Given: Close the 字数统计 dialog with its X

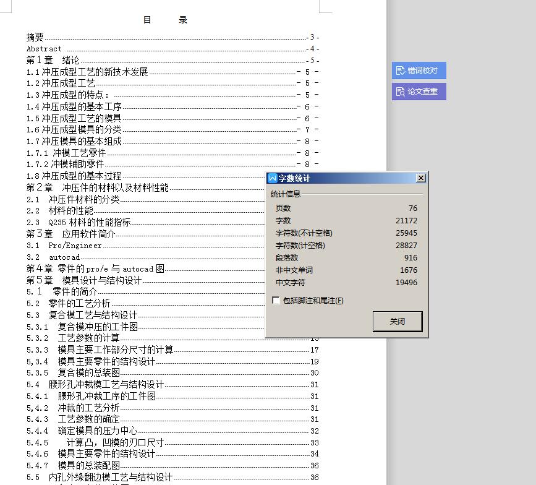Looking at the screenshot, I should click(421, 178).
